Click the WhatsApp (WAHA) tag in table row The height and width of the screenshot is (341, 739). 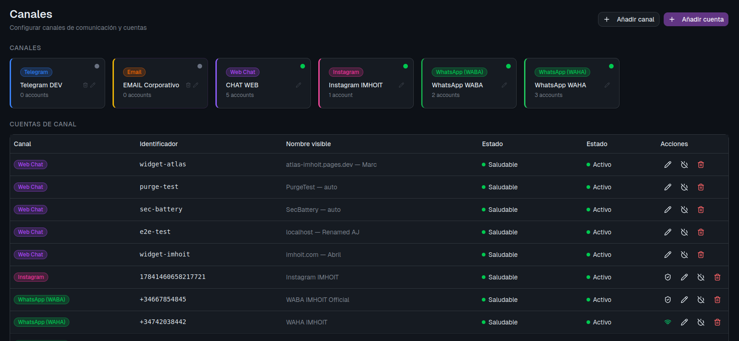pyautogui.click(x=42, y=322)
